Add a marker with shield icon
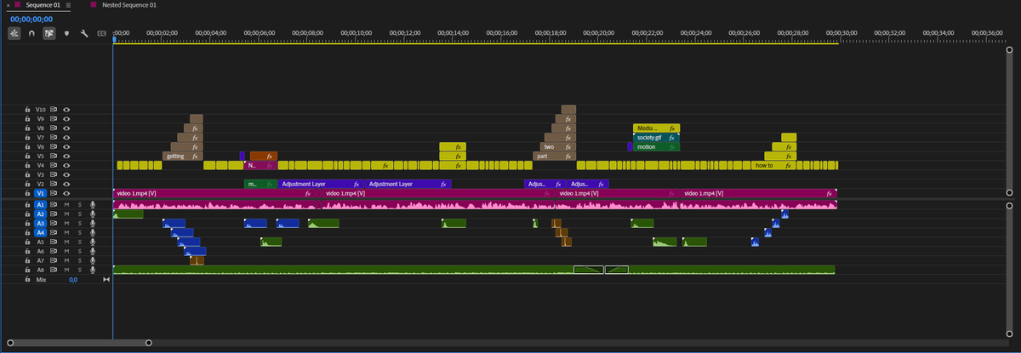This screenshot has width=1021, height=353. point(66,33)
